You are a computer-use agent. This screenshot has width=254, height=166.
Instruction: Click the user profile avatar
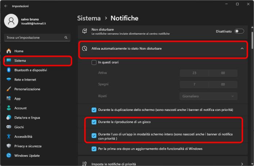click(11, 21)
